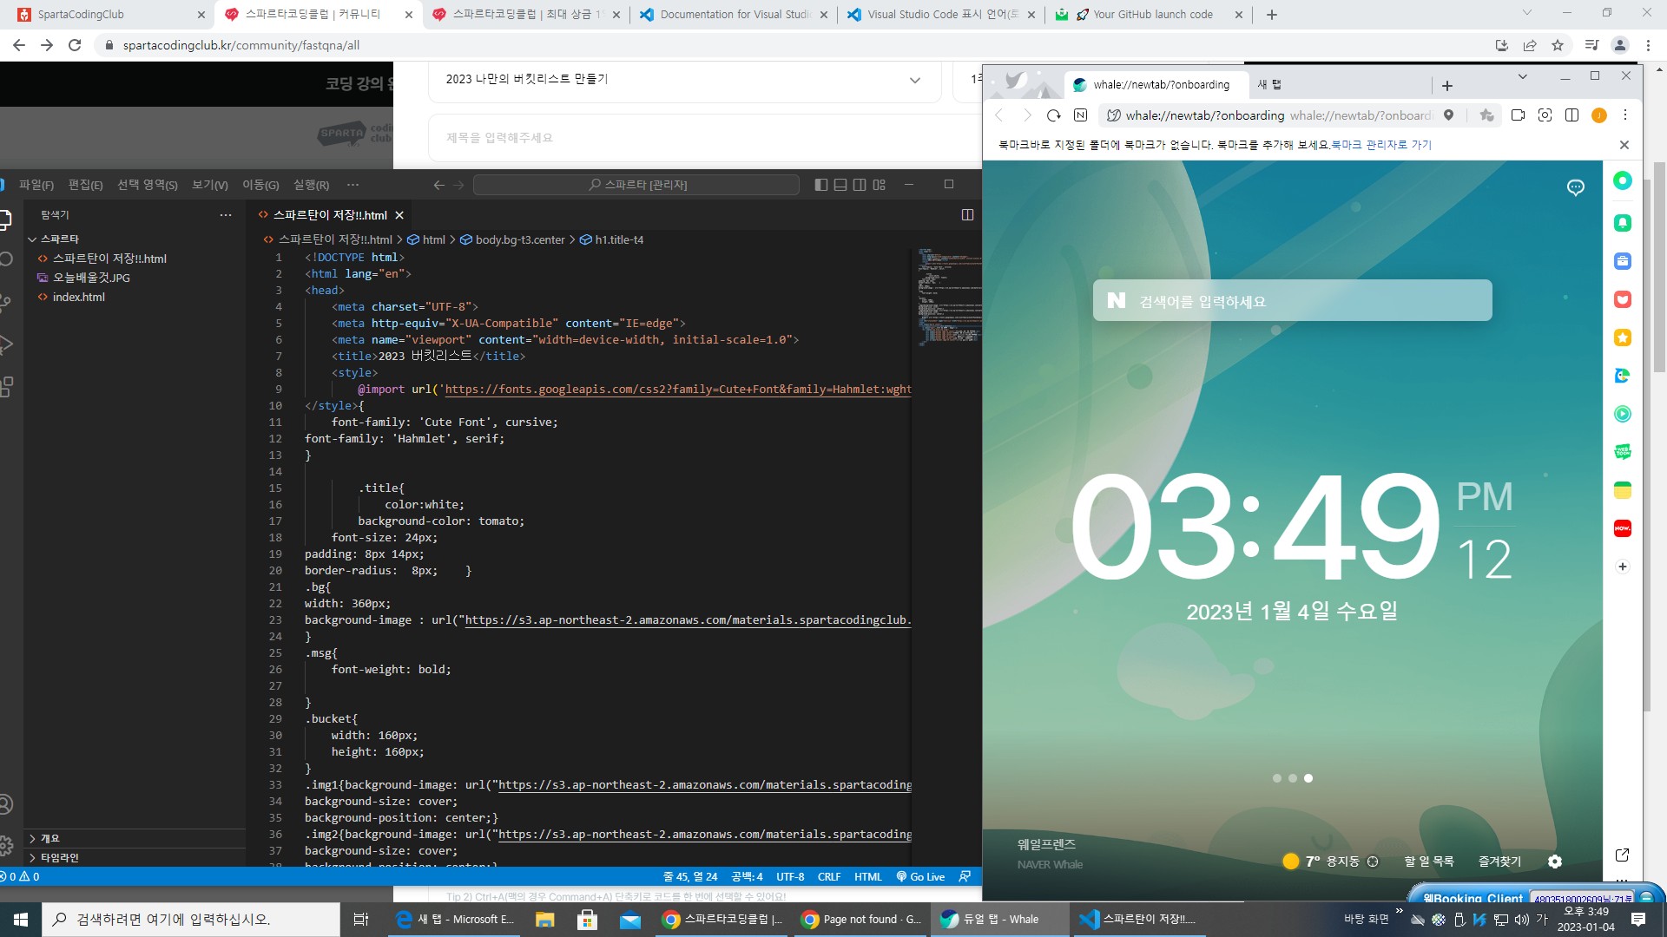Open Chrome tab search chevron
Screen dimensions: 1667x937
coord(1527,13)
